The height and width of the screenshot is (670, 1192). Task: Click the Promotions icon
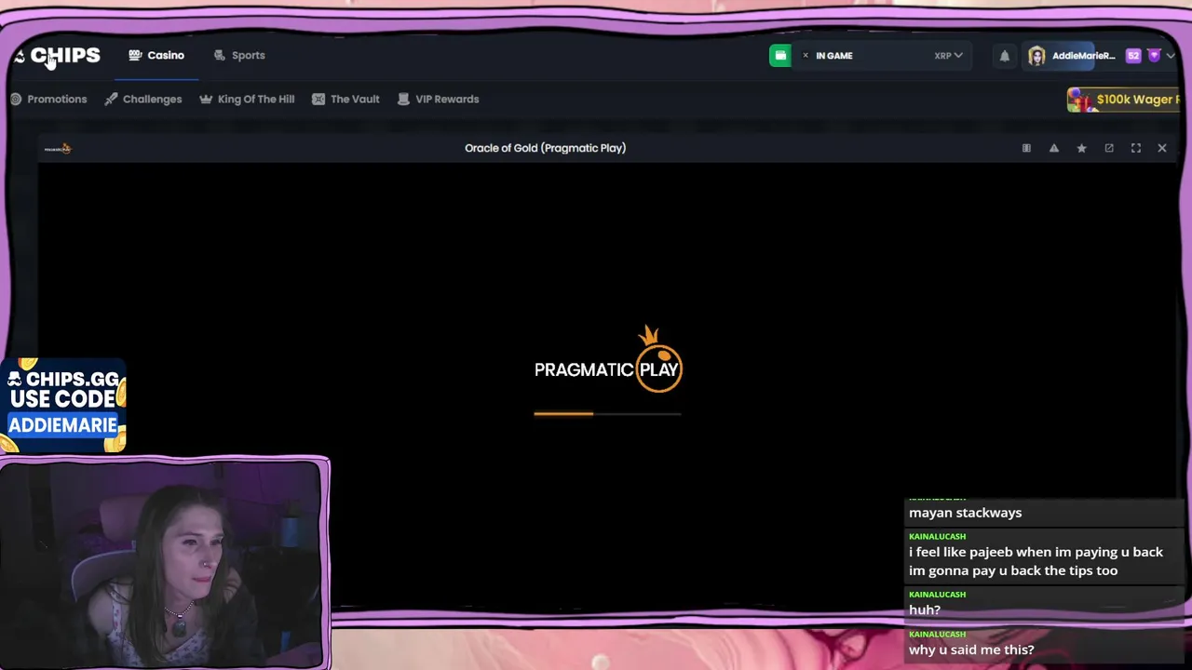[x=16, y=99]
